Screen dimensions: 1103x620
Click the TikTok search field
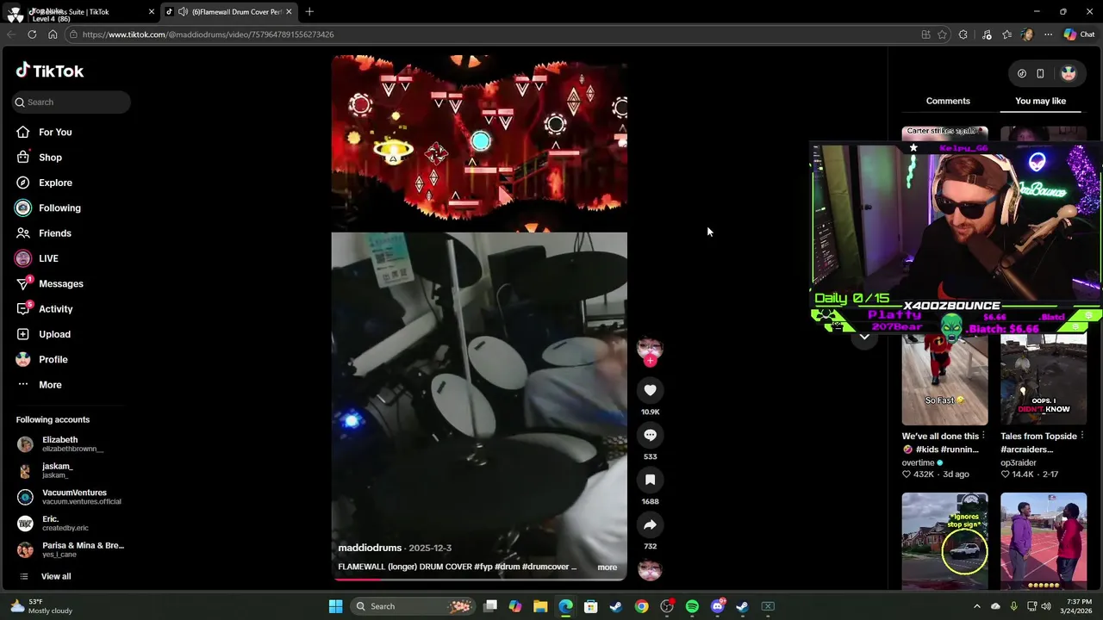[72, 102]
